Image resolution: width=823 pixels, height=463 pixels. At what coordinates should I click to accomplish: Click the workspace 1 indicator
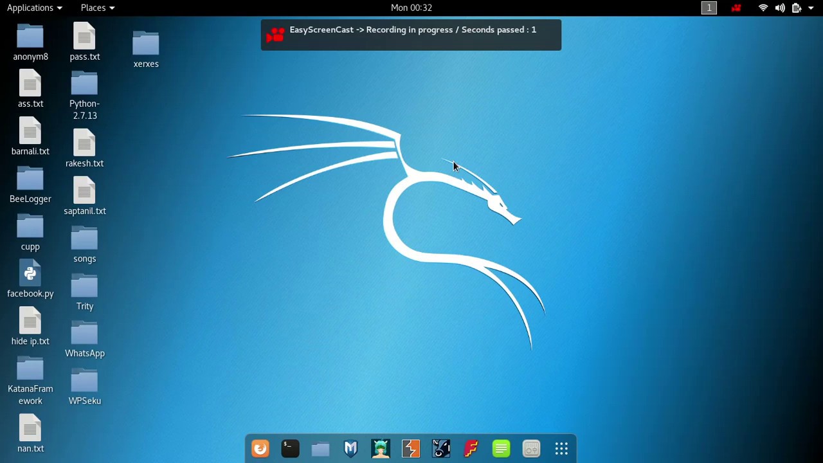coord(709,8)
